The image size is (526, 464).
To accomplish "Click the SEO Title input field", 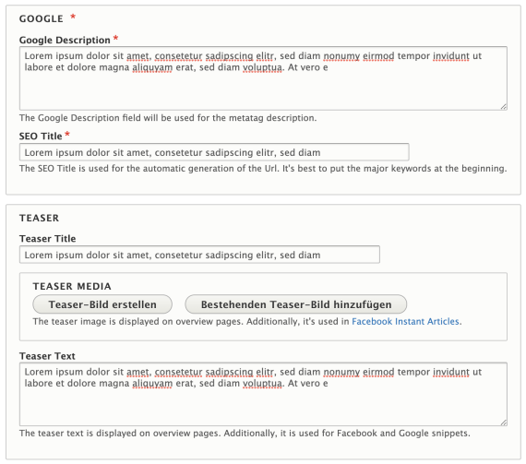I will 214,152.
